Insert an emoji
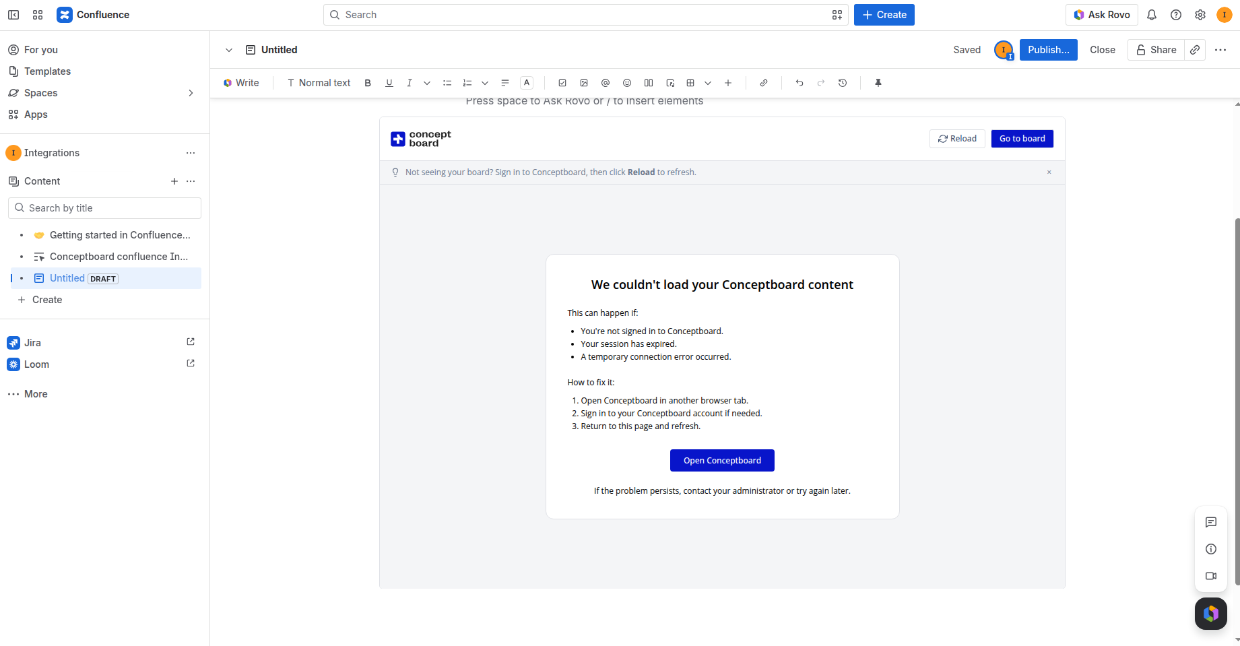 pyautogui.click(x=627, y=83)
